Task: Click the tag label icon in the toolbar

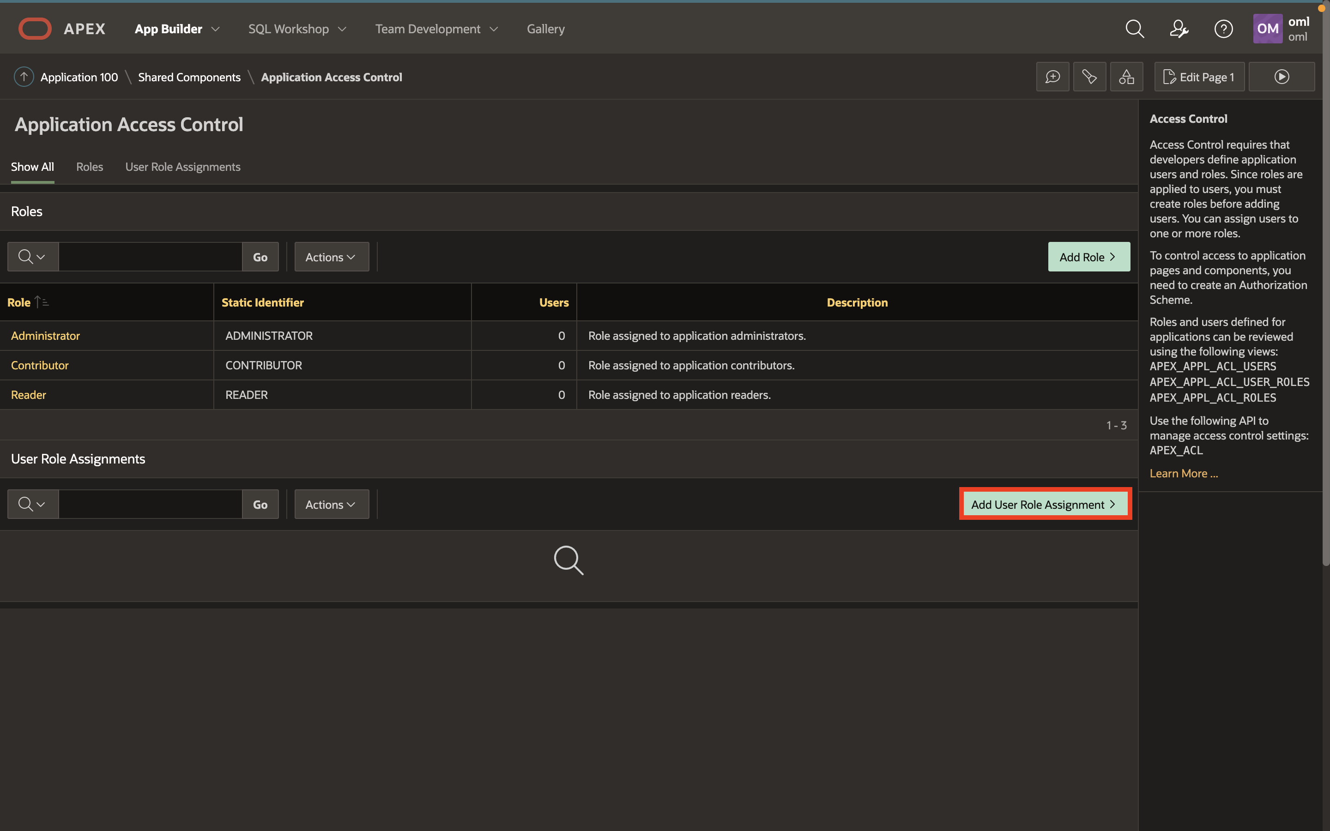Action: click(1089, 77)
